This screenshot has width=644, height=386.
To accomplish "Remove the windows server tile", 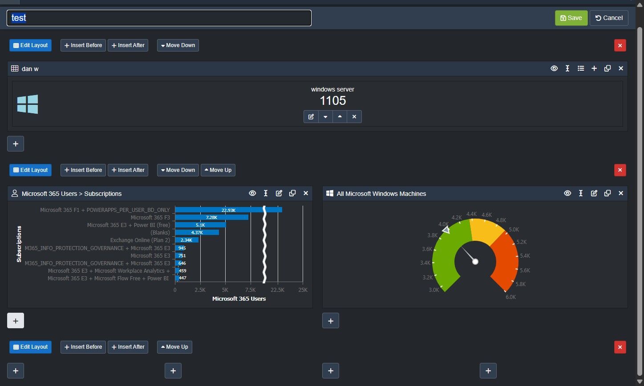I will coord(354,117).
